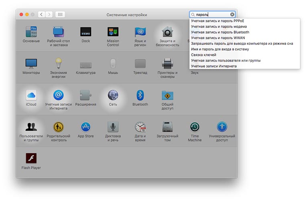The width and height of the screenshot is (305, 201).
Task: Select Учетные записи Интернета search result
Action: tap(245, 66)
